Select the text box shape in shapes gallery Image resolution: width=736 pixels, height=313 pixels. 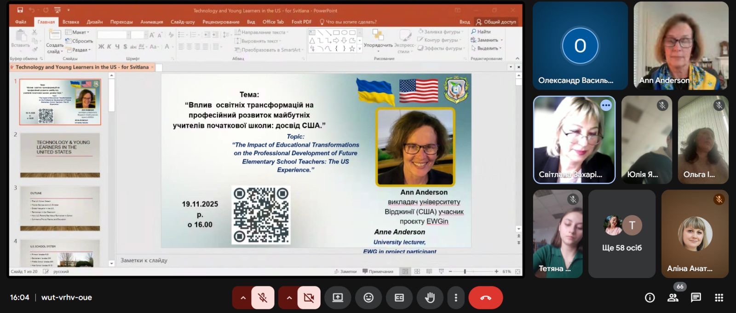click(x=312, y=33)
